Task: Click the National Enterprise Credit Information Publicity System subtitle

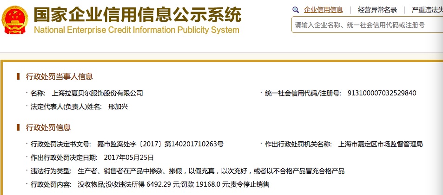Action: (x=137, y=30)
